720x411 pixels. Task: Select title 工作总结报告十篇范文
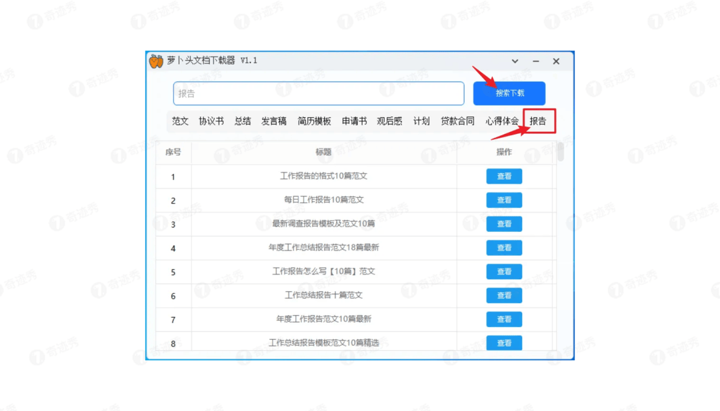[x=324, y=295]
